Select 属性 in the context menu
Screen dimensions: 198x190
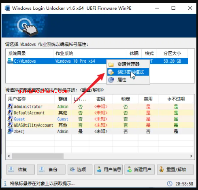pos(128,80)
